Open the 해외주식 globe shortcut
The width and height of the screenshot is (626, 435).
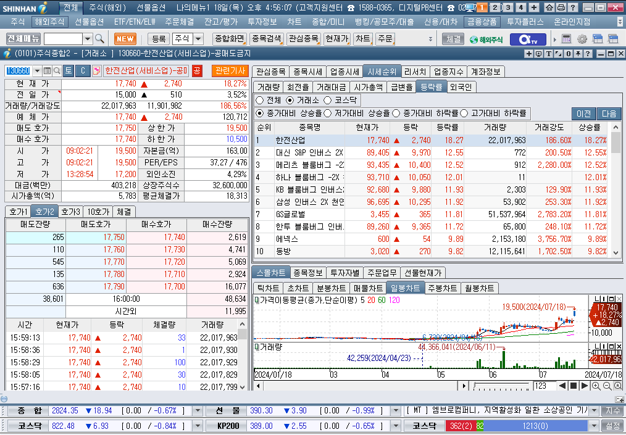[486, 39]
